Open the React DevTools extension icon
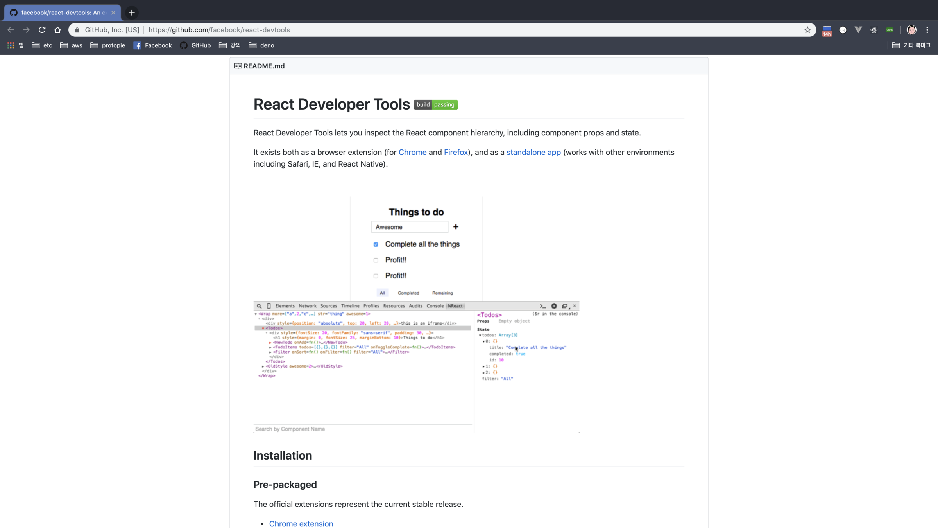The width and height of the screenshot is (938, 528). [874, 30]
